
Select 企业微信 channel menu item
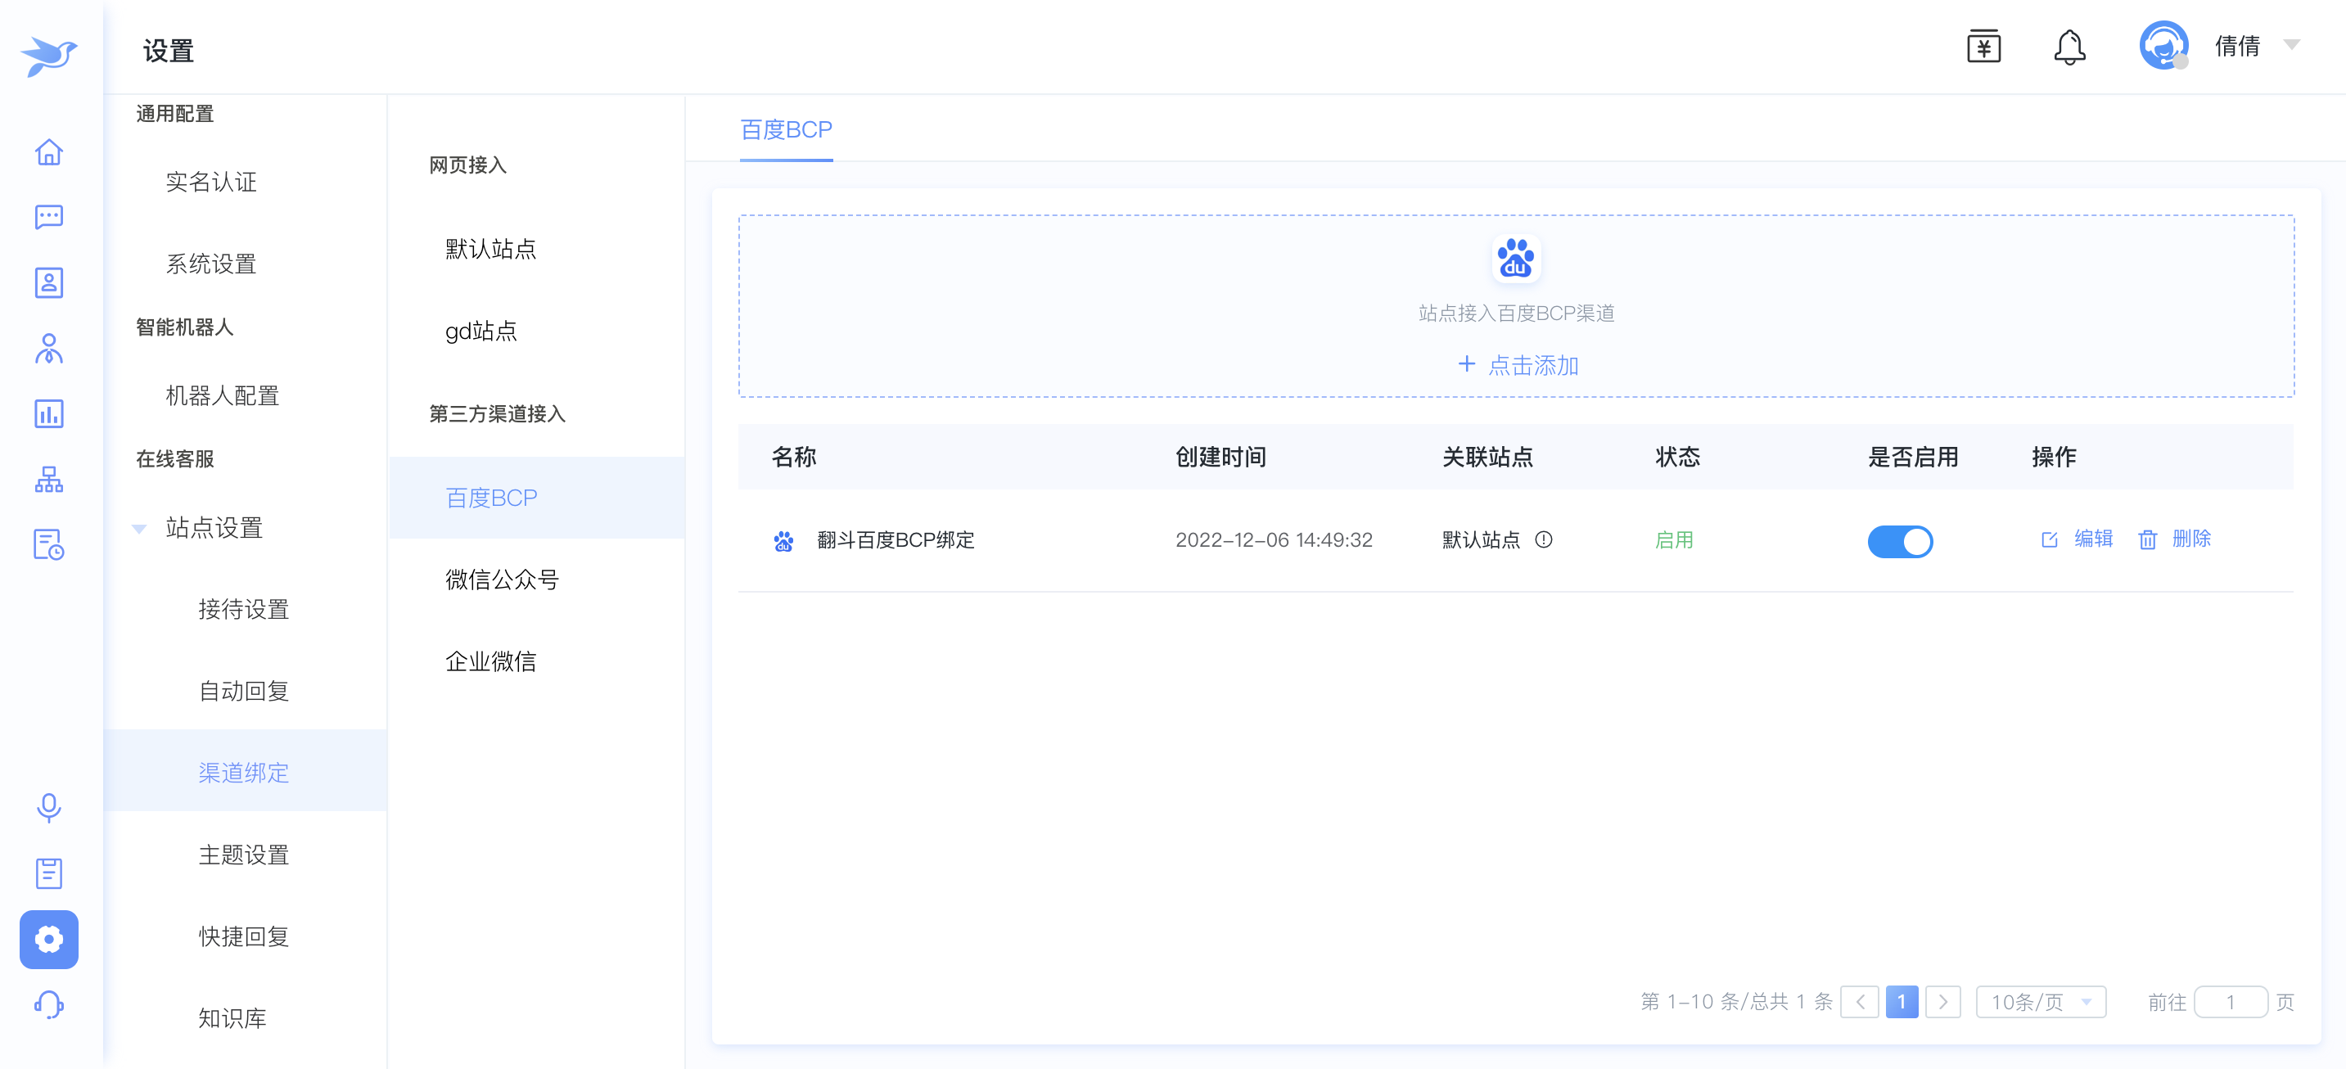coord(490,662)
